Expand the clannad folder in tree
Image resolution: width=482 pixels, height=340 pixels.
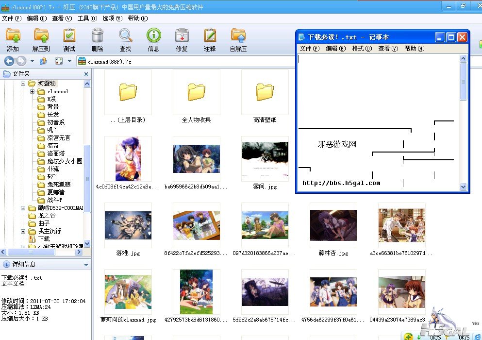click(x=32, y=91)
